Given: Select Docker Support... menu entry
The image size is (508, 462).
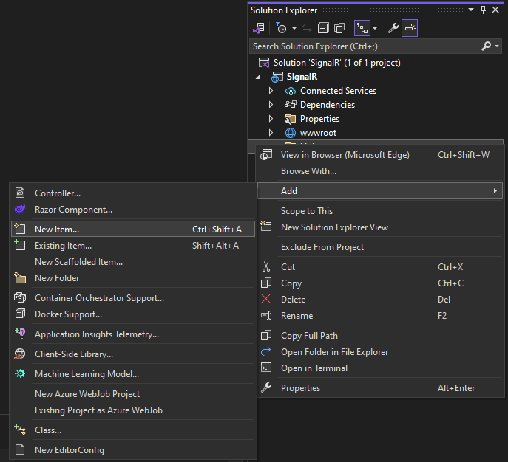Looking at the screenshot, I should click(68, 314).
